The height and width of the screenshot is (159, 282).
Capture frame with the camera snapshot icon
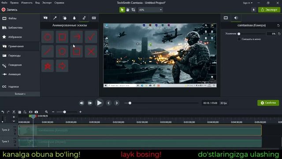point(36,112)
